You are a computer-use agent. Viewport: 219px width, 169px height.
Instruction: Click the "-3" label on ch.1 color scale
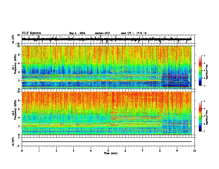[x=204, y=56]
